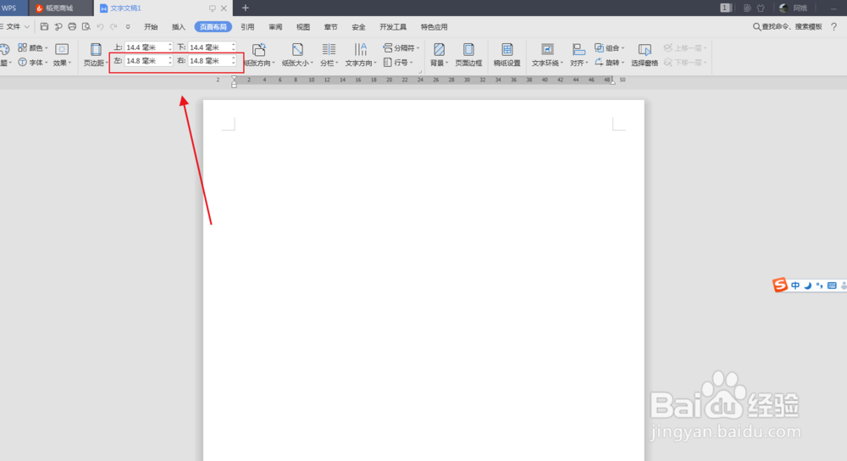
Task: Switch to the 开始 Home tab
Action: tap(151, 27)
